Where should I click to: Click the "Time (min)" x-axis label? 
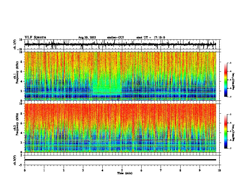pyautogui.click(x=125, y=173)
